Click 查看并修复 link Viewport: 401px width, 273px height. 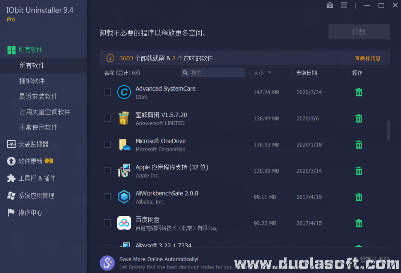(367, 59)
